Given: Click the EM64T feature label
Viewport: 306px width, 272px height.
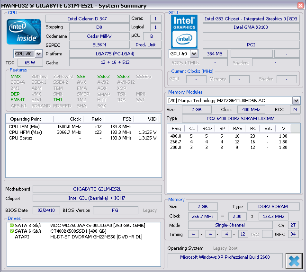Looking at the screenshot, I should click(18, 100).
